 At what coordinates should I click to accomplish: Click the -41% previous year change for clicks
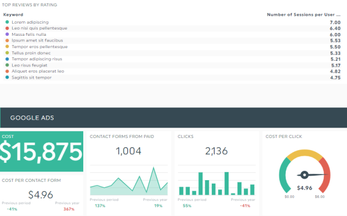[x=245, y=206]
